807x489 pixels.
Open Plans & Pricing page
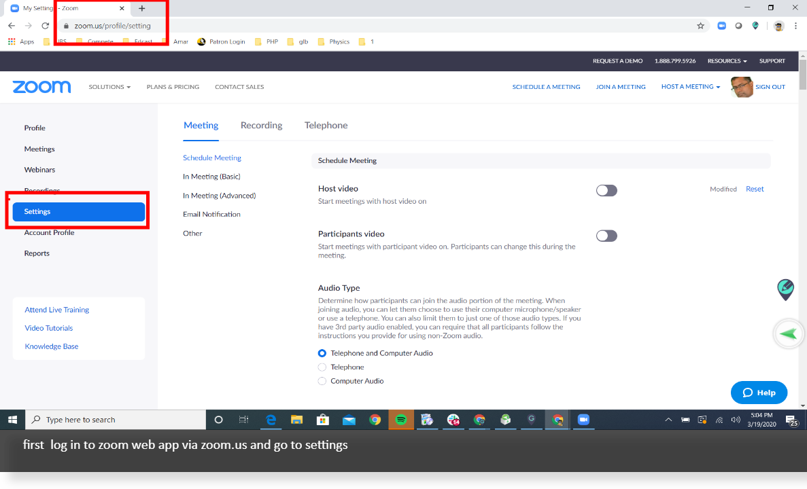[x=173, y=87]
